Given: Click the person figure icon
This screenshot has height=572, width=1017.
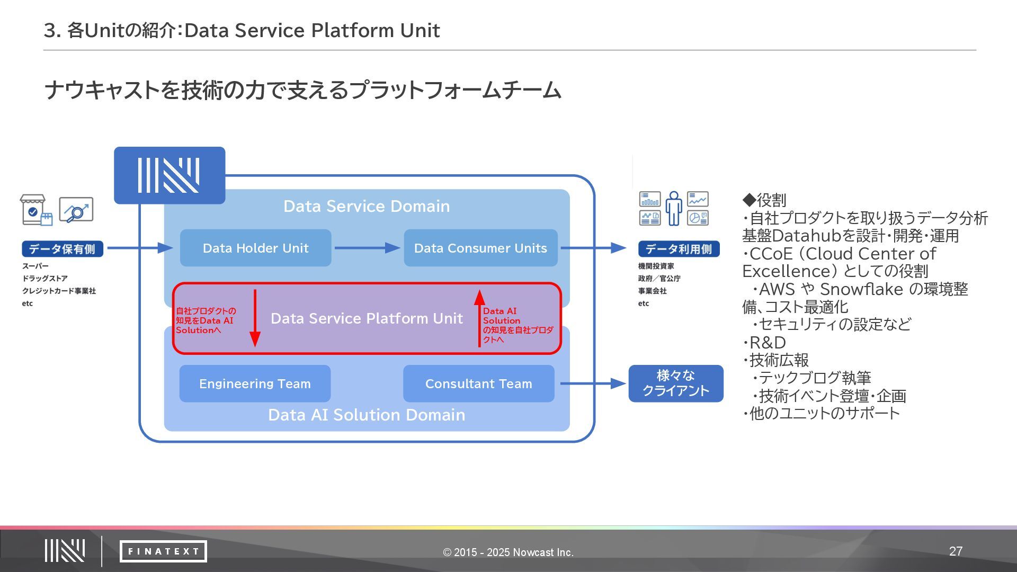Looking at the screenshot, I should pyautogui.click(x=674, y=208).
